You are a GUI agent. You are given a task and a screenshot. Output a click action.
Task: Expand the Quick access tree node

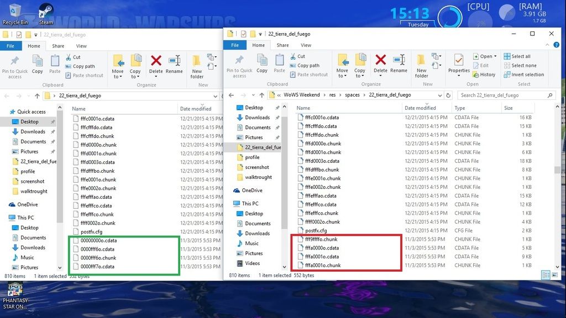pyautogui.click(x=6, y=112)
